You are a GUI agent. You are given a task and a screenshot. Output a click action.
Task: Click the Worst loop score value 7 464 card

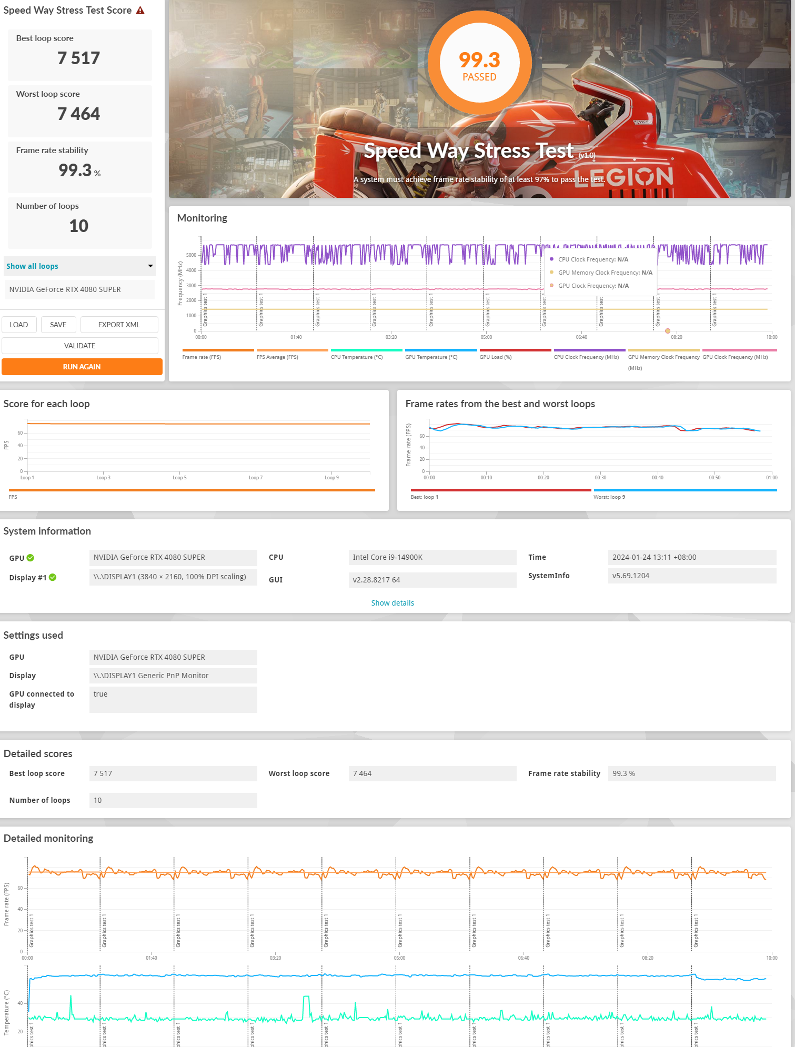(80, 111)
